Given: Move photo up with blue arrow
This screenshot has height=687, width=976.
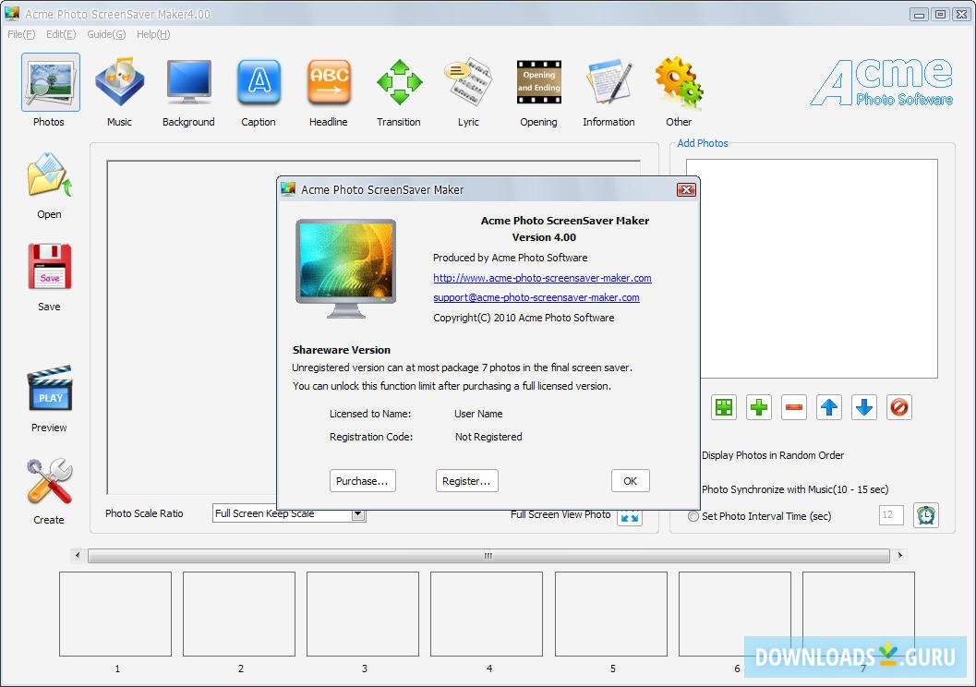Looking at the screenshot, I should [x=829, y=407].
